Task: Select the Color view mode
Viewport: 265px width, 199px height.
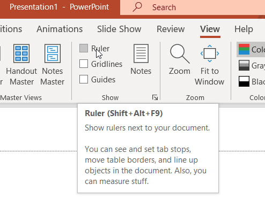Action: 251,49
